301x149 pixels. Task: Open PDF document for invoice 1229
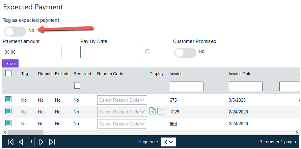(153, 111)
